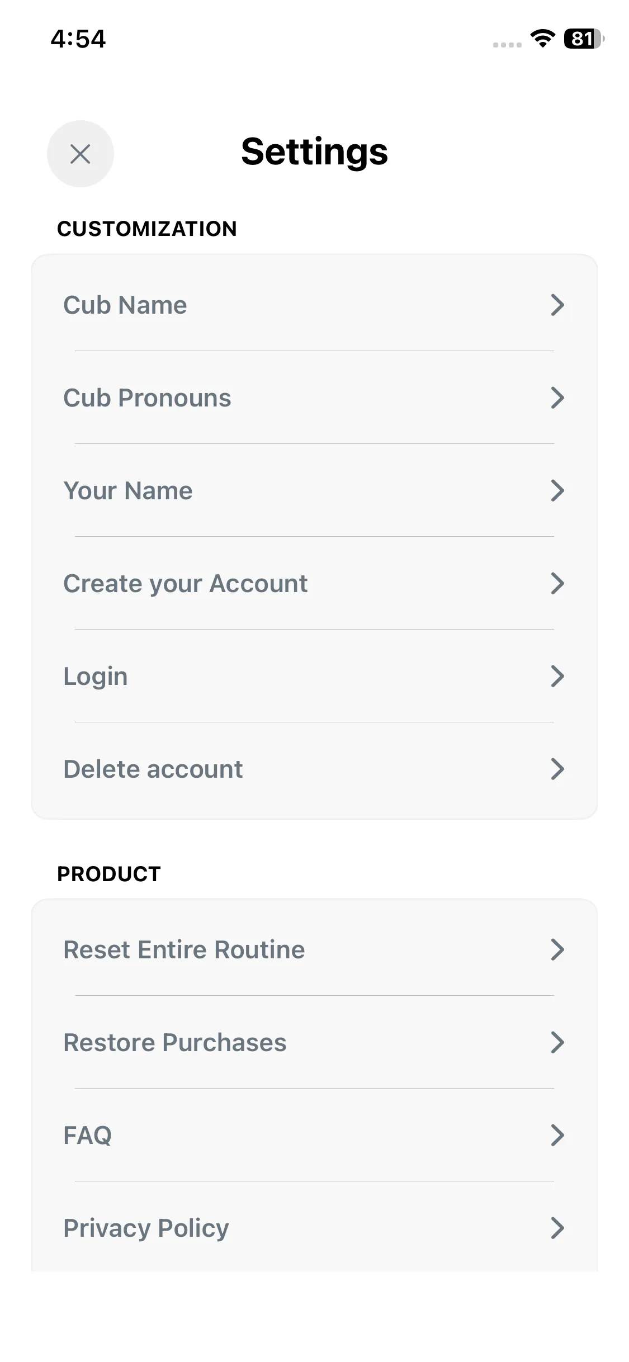Select Create your Account

185,584
